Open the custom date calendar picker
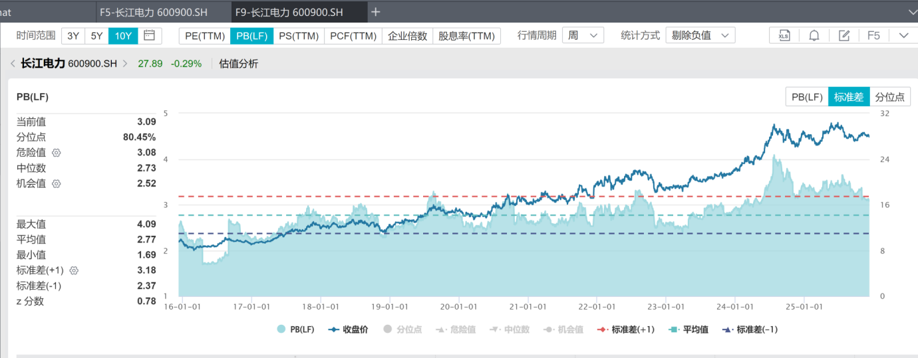Viewport: 918px width, 358px height. 149,36
